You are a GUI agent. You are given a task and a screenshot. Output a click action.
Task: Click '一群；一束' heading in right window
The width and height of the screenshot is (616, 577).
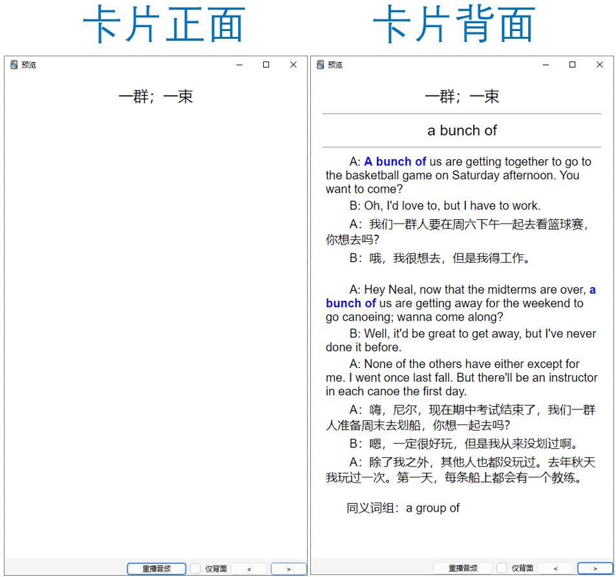point(462,96)
